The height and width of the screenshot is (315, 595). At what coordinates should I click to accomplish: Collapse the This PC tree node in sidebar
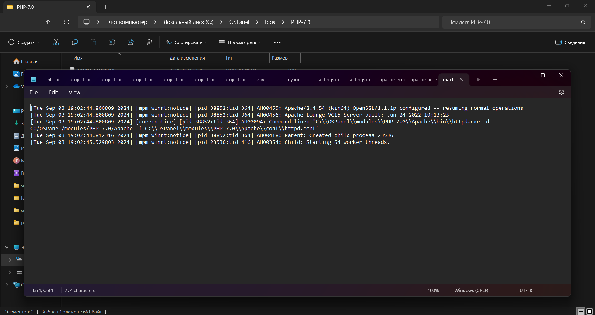tap(7, 247)
